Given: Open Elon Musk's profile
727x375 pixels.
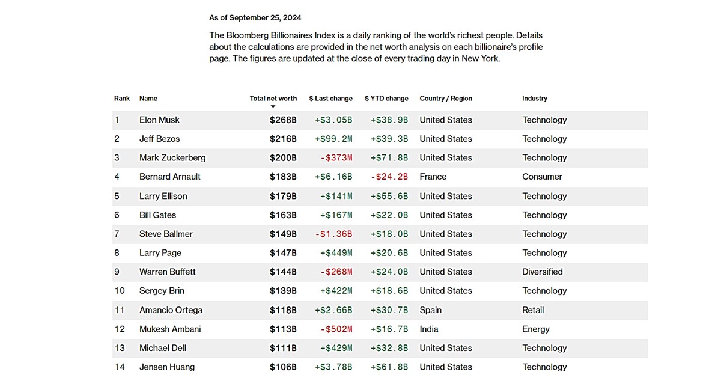Looking at the screenshot, I should tap(159, 120).
